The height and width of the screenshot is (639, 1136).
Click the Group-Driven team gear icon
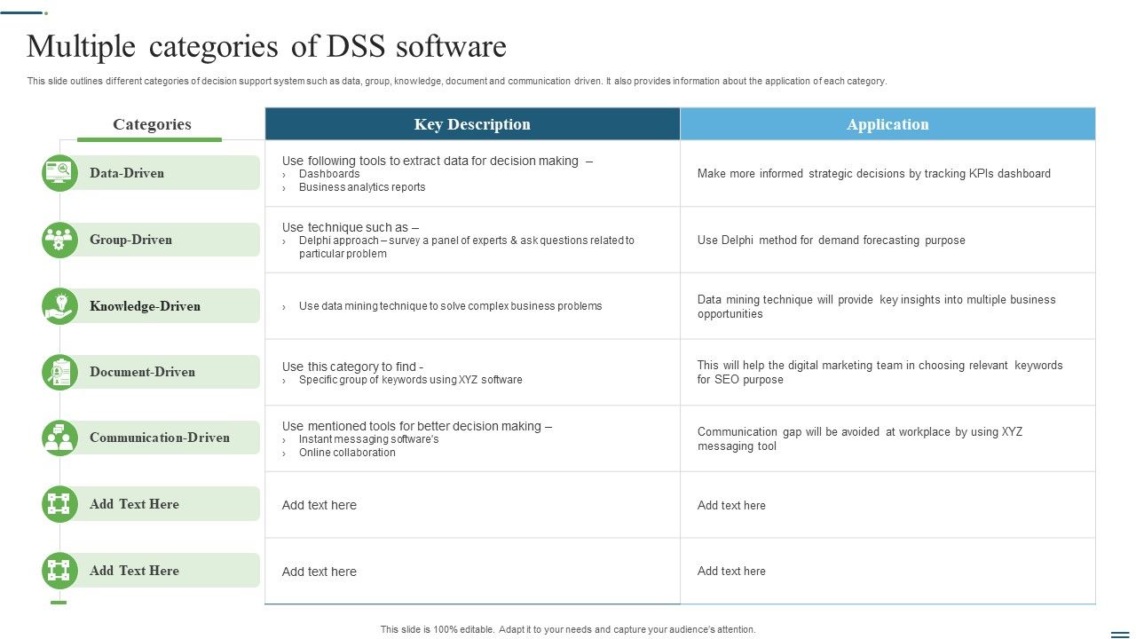[59, 240]
